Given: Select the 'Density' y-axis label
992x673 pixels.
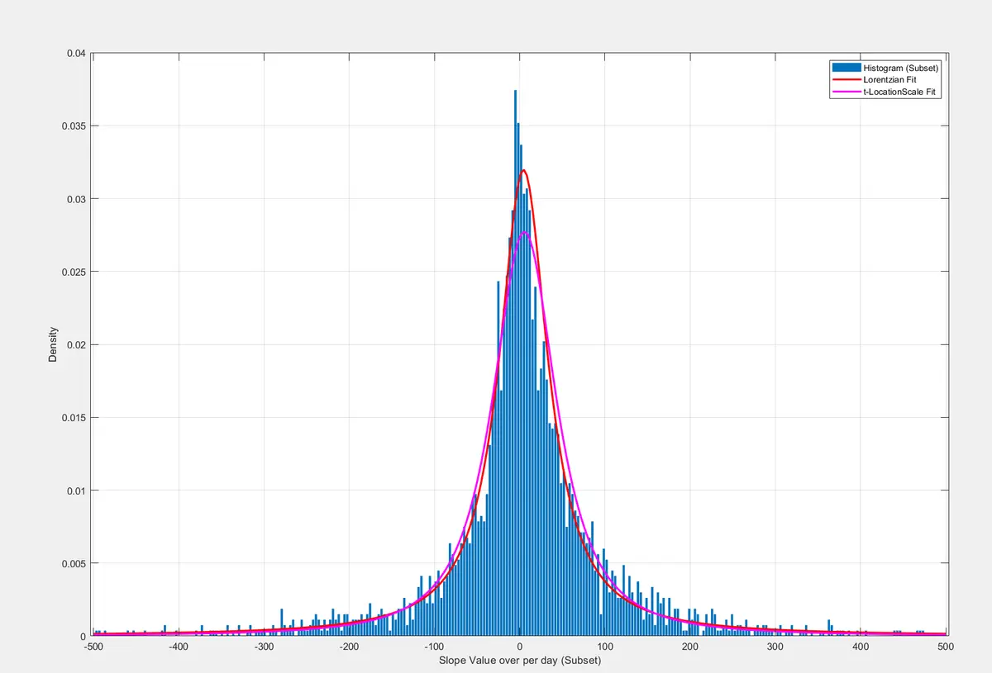Looking at the screenshot, I should tap(53, 345).
